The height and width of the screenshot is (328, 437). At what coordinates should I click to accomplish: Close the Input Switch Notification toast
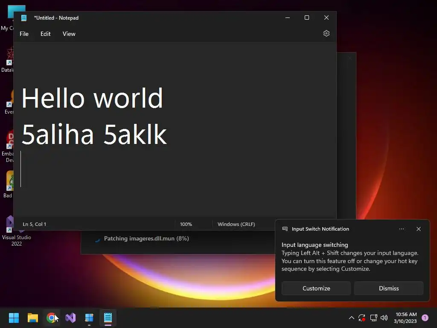coord(419,229)
